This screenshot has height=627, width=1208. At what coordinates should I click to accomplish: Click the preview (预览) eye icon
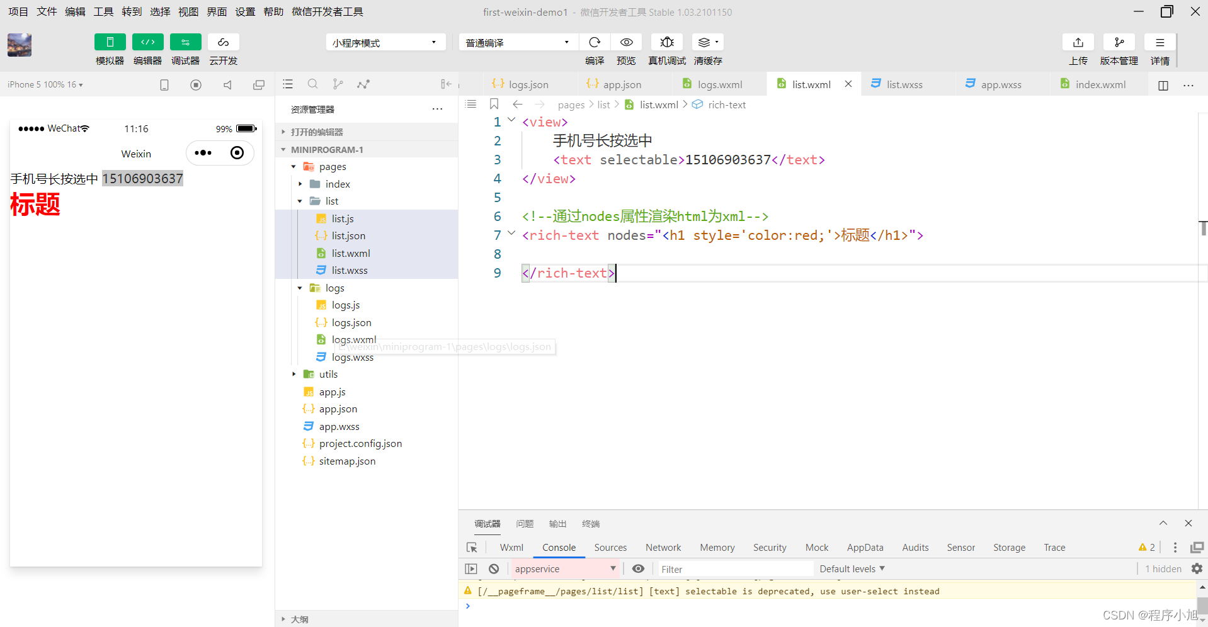626,42
